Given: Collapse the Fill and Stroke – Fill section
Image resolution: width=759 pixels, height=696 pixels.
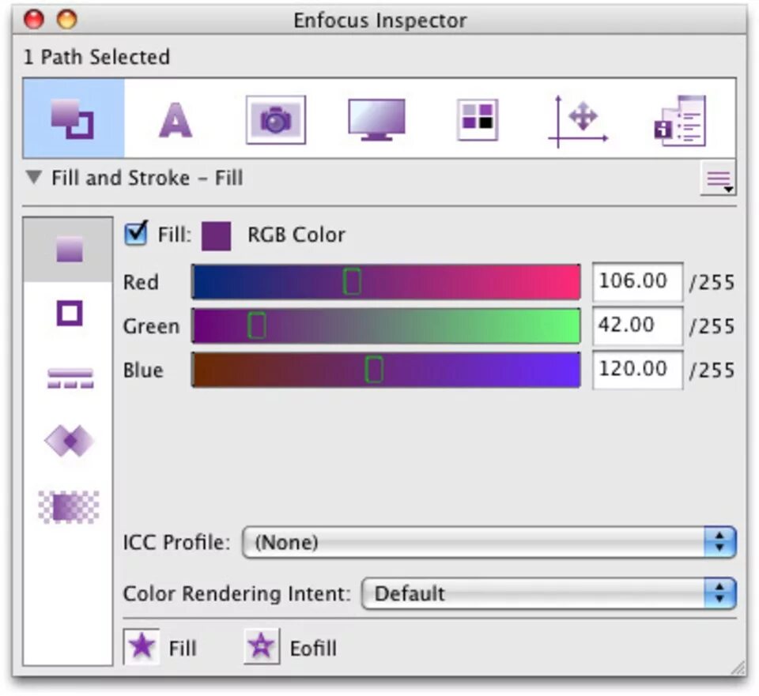Looking at the screenshot, I should point(34,177).
